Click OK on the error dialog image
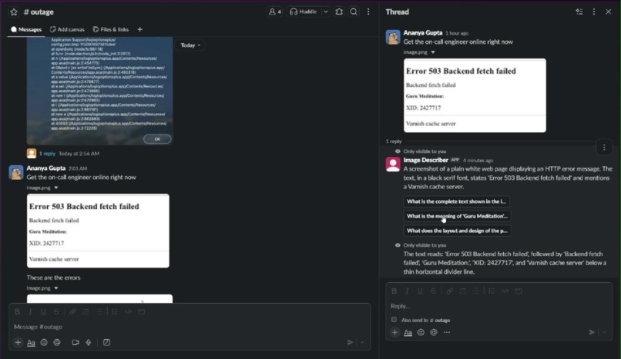The image size is (621, 359). [x=157, y=139]
